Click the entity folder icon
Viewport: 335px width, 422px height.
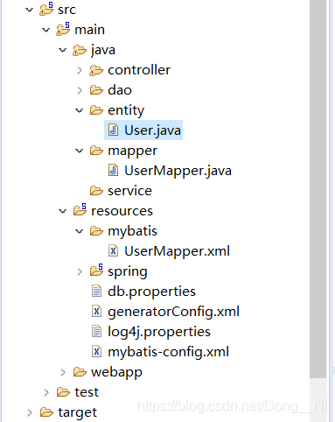click(x=96, y=110)
